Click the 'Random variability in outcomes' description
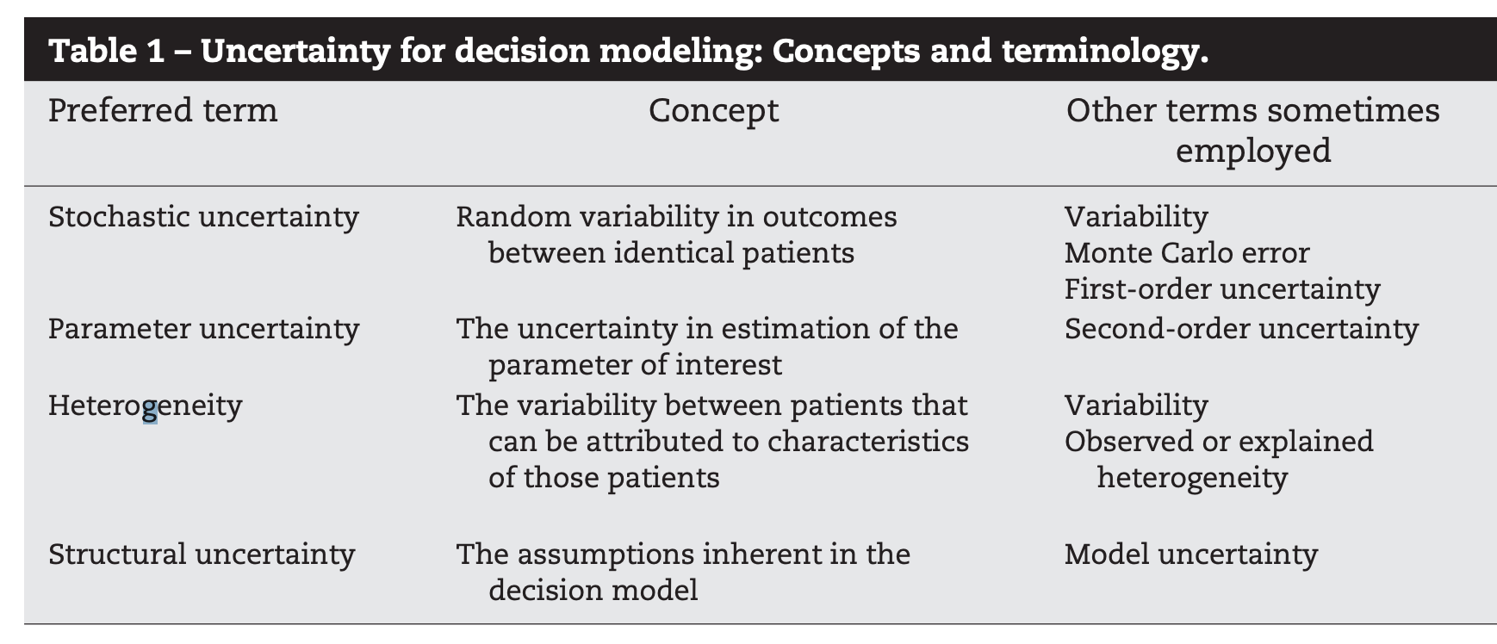Viewport: 1497px width, 644px height. [676, 217]
